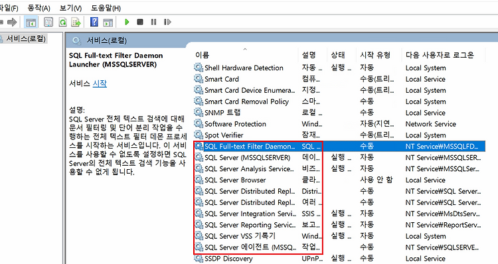Click the gear icon of Shell Hardware Detection
The width and height of the screenshot is (498, 264).
coord(199,68)
